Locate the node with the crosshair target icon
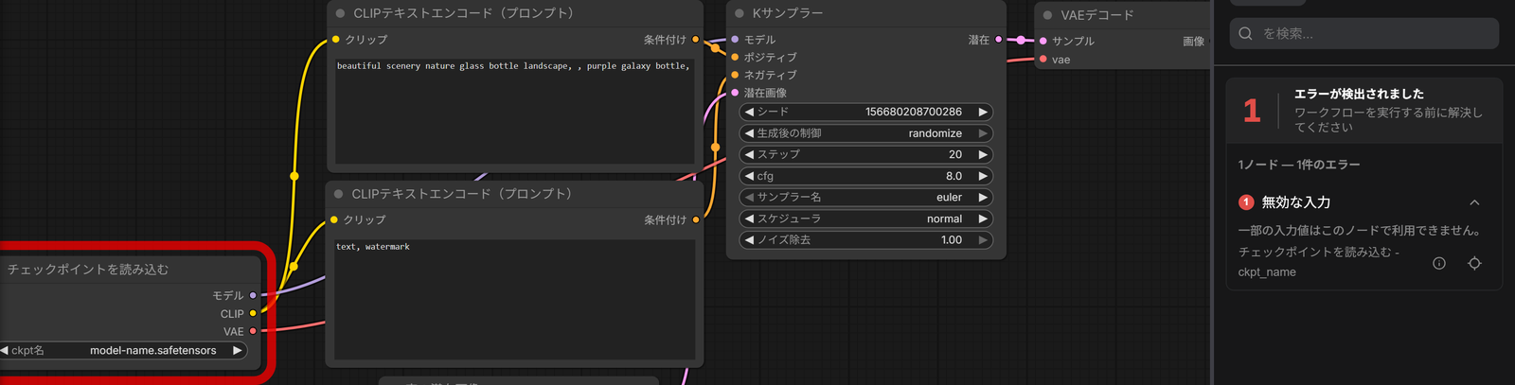Screen dimensions: 1515x385 click(1474, 263)
